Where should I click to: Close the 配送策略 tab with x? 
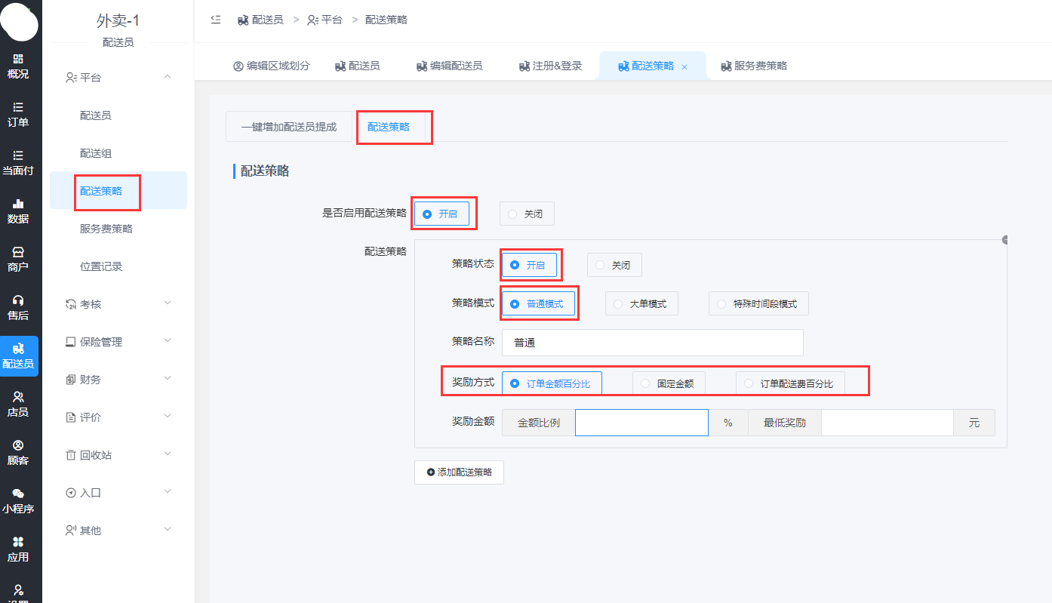click(x=684, y=66)
